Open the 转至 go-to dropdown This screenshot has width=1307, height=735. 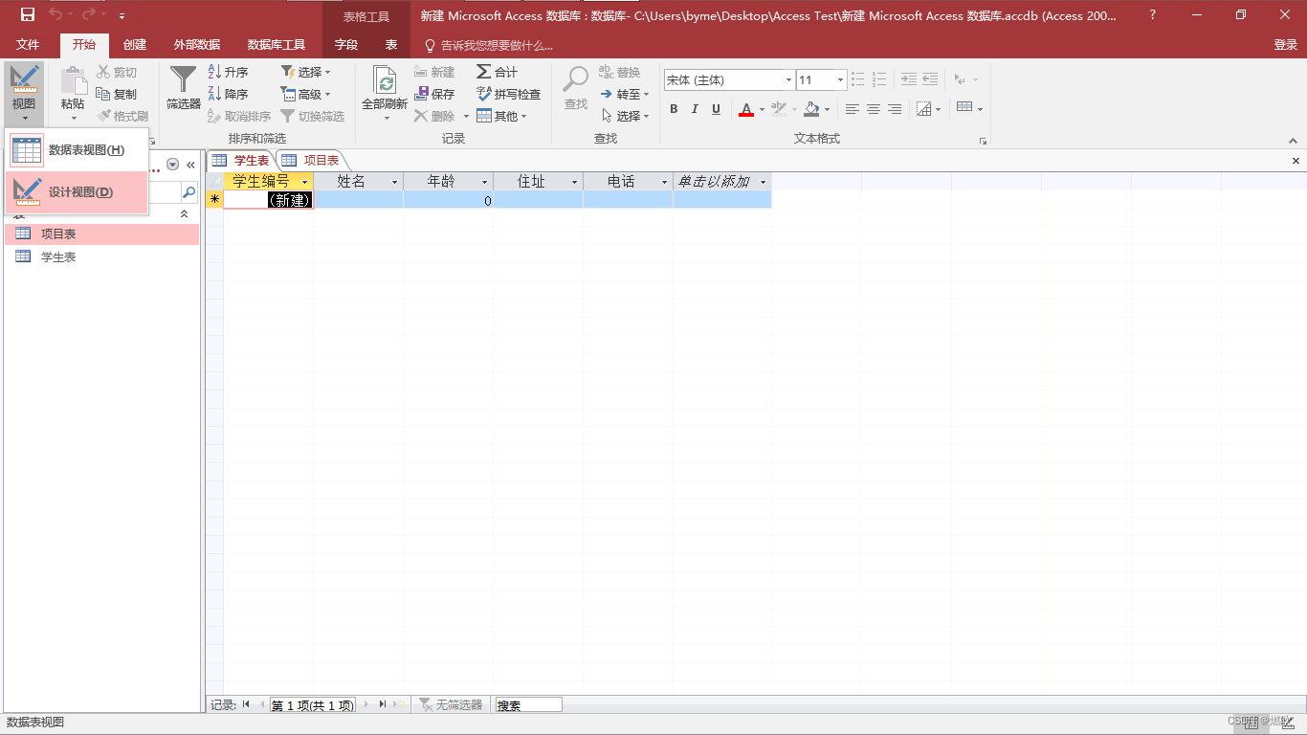pos(625,94)
